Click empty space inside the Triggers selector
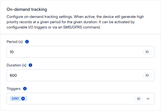Image resolution: width=161 pixels, height=111 pixels. point(79,99)
